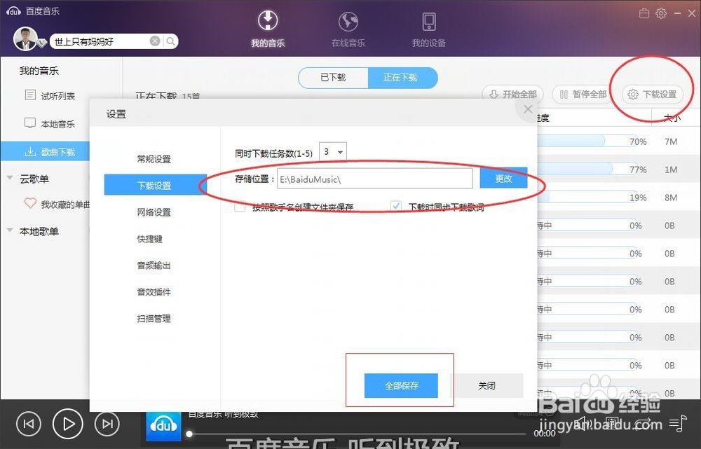This screenshot has height=449, width=701.
Task: Click the previous track button
Action: click(29, 424)
